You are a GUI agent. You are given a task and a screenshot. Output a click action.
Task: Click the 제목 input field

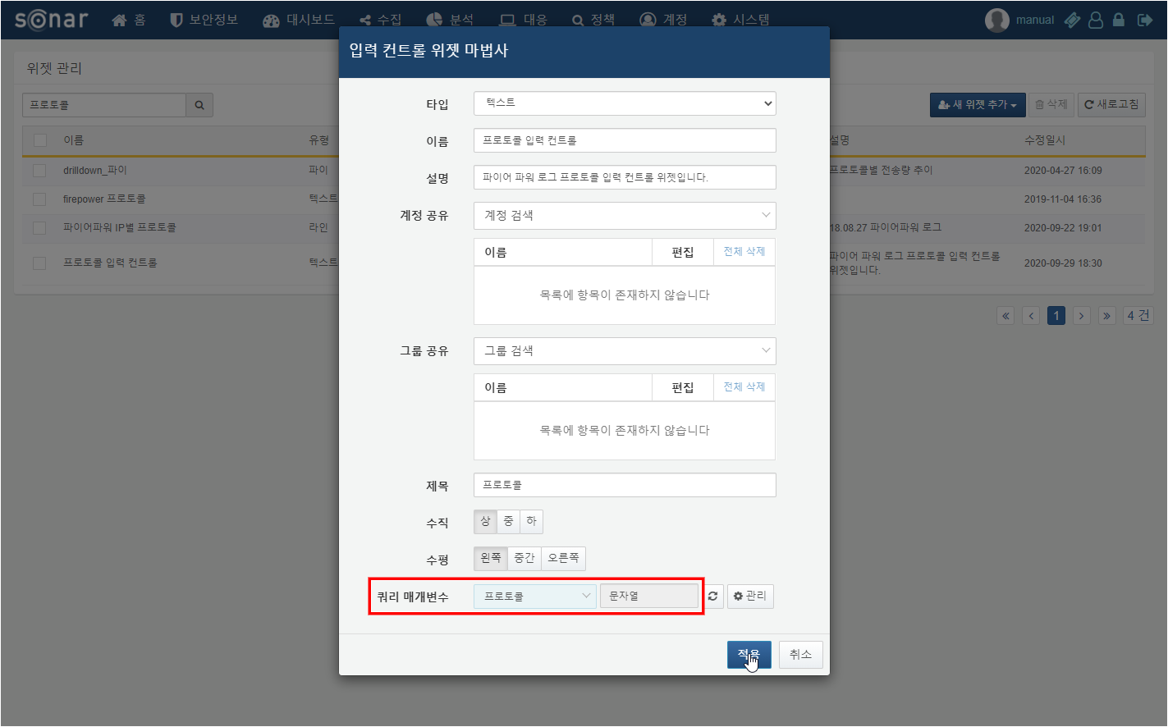(625, 485)
